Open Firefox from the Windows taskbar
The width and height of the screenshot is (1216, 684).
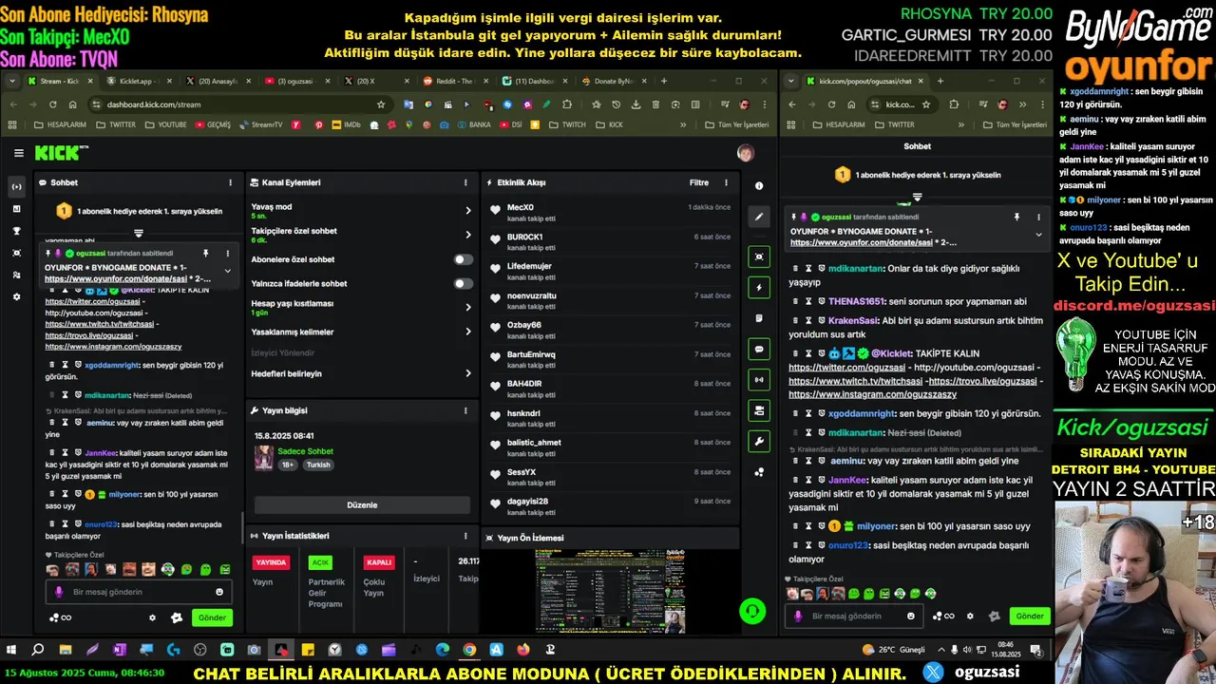523,650
